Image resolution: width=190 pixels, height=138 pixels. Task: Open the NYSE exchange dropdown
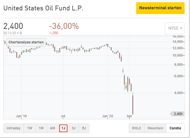175,28
